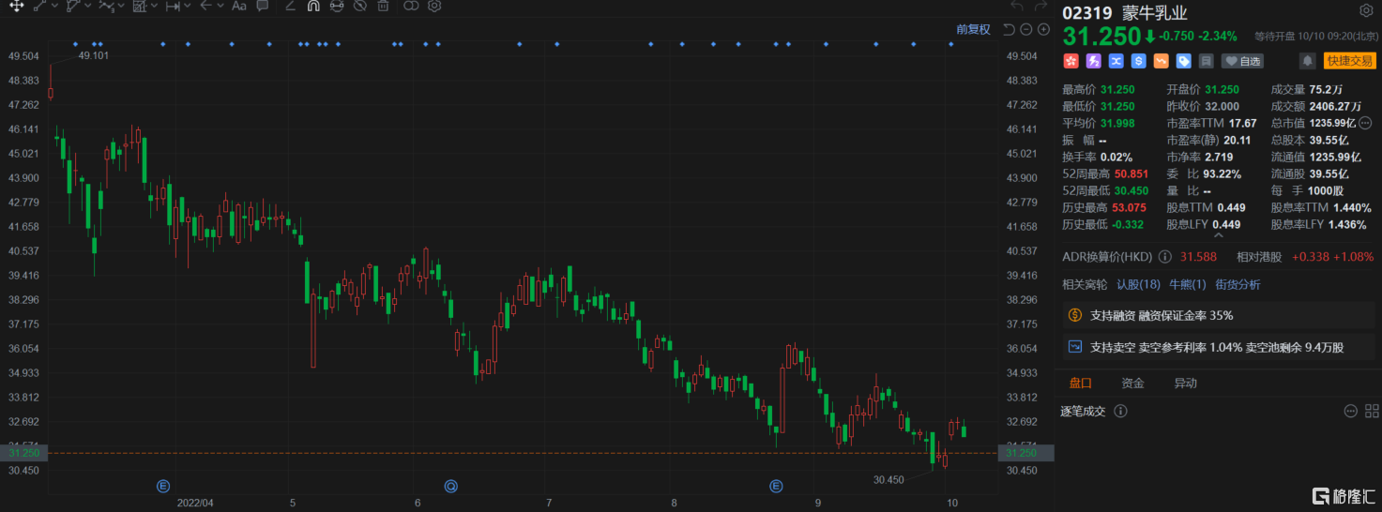
Task: Select the polygon shape drawing tool
Action: point(72,6)
